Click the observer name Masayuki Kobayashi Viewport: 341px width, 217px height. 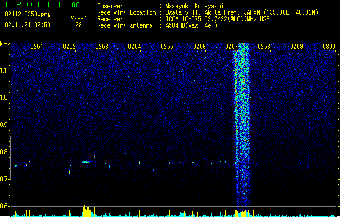click(x=195, y=6)
